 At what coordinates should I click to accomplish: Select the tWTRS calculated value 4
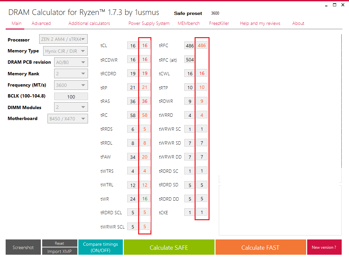133,171
